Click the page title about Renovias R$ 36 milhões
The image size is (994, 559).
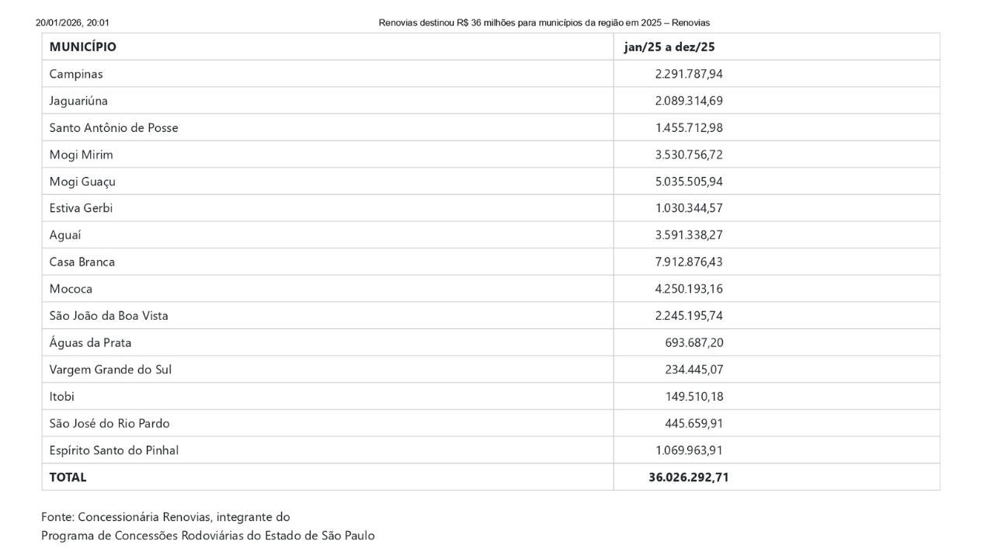coord(544,23)
